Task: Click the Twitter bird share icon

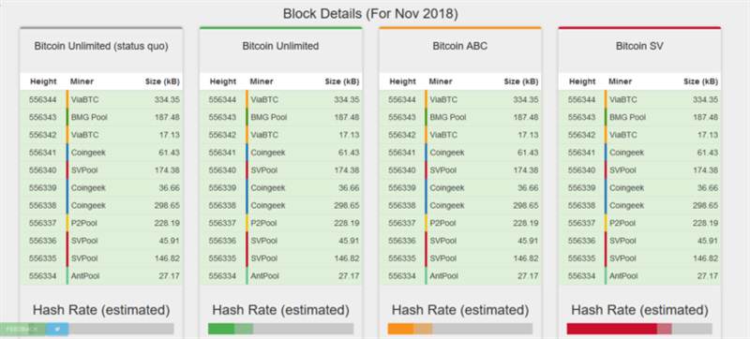Action: [x=57, y=329]
